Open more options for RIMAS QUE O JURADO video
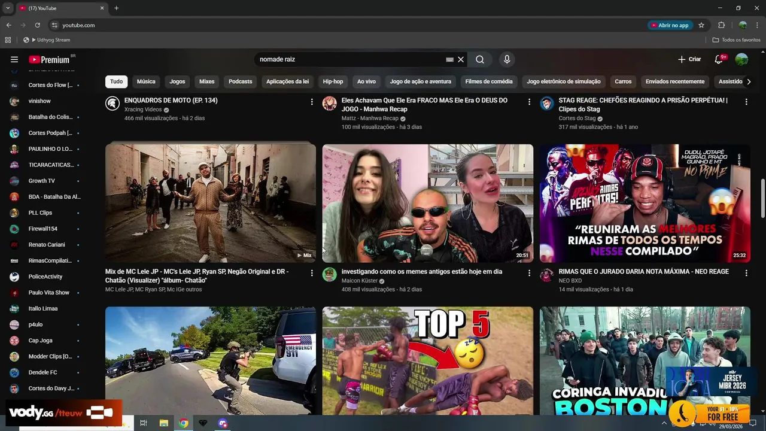Image resolution: width=766 pixels, height=431 pixels. pos(746,273)
